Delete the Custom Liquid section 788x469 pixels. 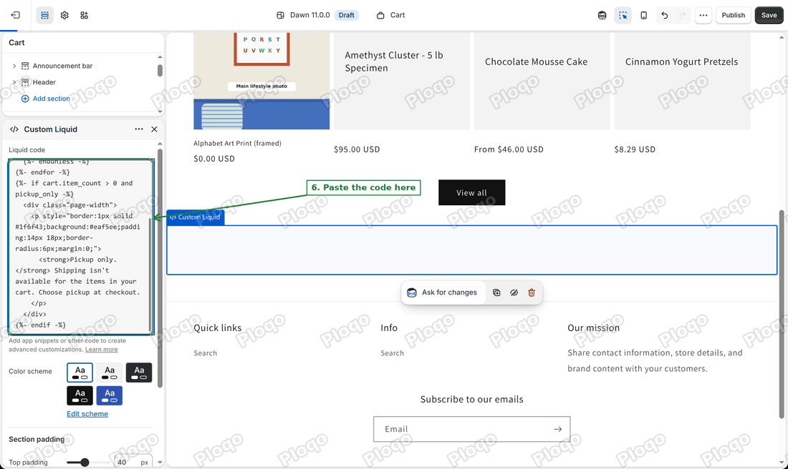[532, 292]
